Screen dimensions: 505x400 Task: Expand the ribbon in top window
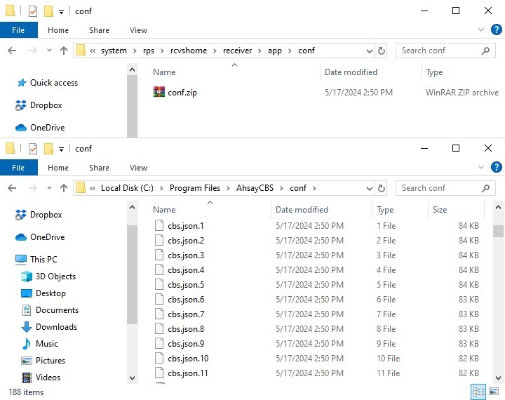[481, 29]
